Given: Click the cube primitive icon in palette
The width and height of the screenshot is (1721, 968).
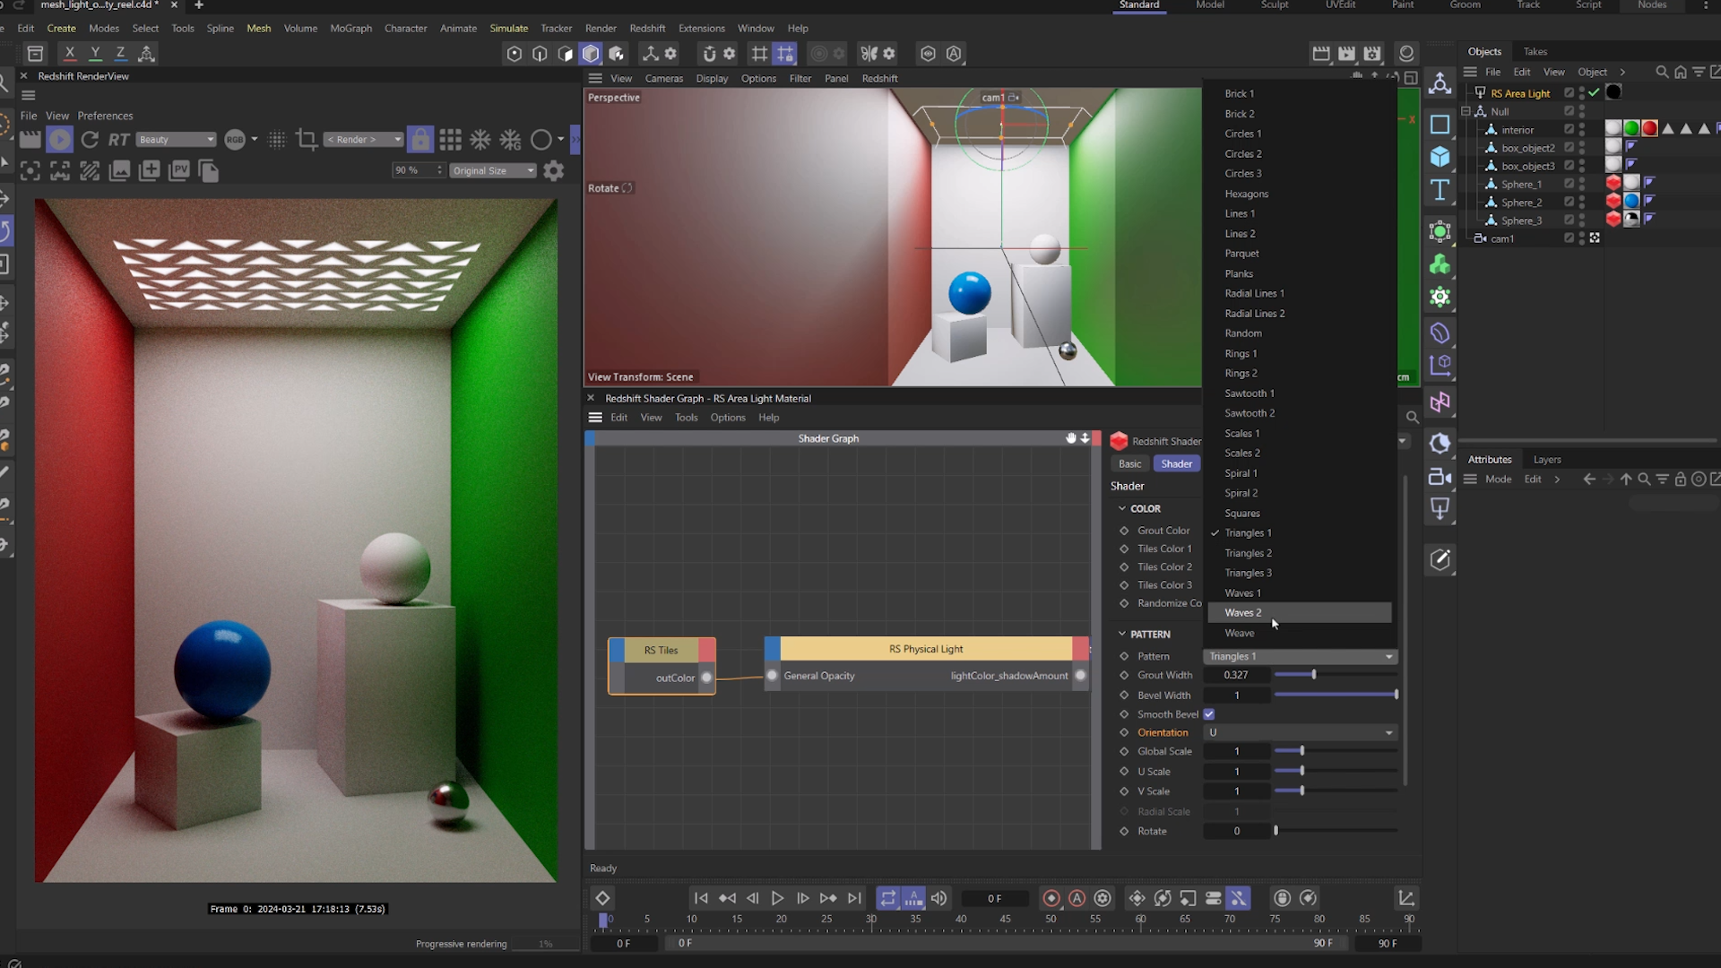Looking at the screenshot, I should [1440, 157].
